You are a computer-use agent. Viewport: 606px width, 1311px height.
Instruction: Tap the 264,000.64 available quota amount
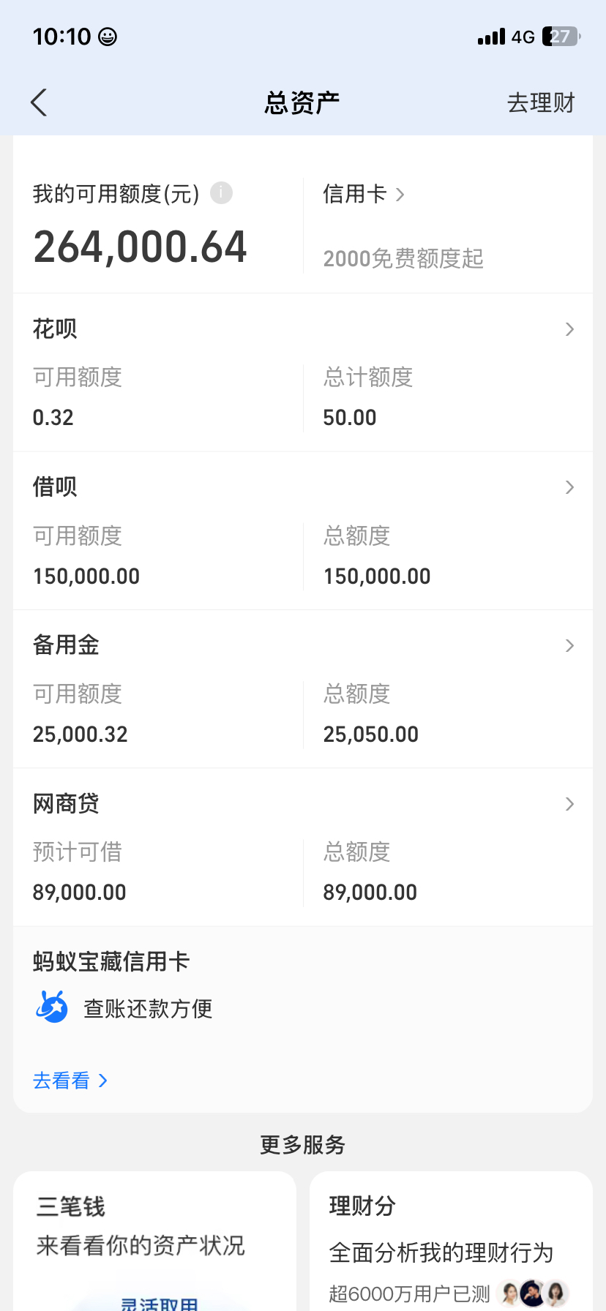140,247
